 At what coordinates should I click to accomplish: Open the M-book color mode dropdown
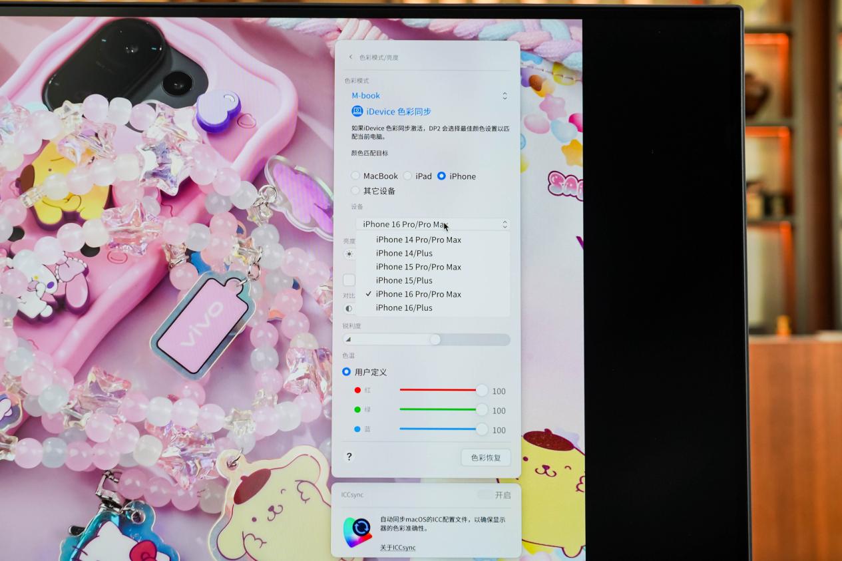429,96
